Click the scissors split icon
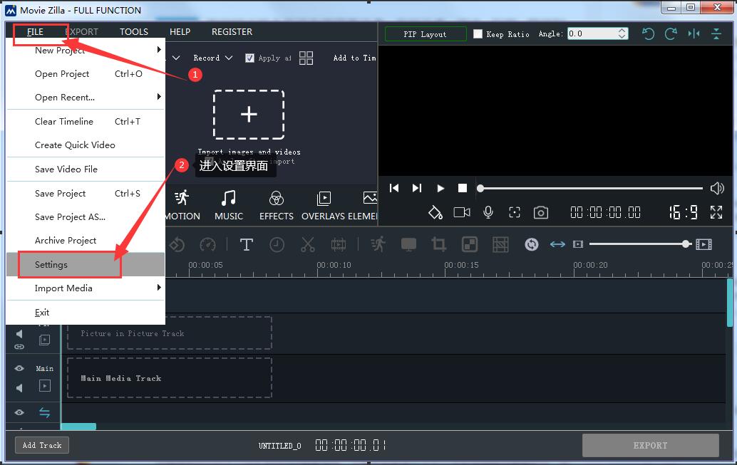 point(307,245)
